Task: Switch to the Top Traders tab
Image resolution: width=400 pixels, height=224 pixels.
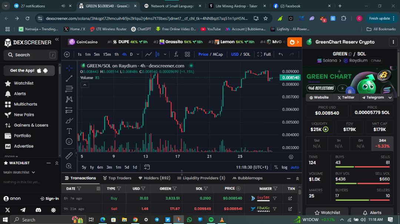Action: pos(117,178)
